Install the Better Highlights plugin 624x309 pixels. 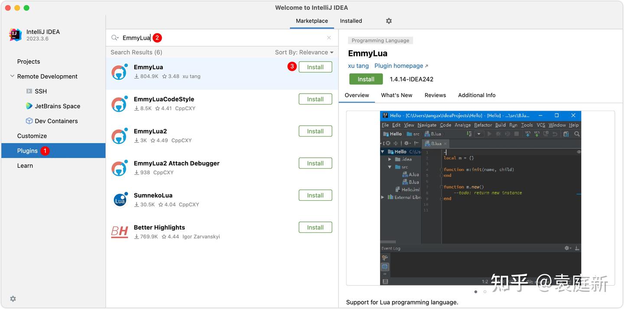tap(315, 228)
